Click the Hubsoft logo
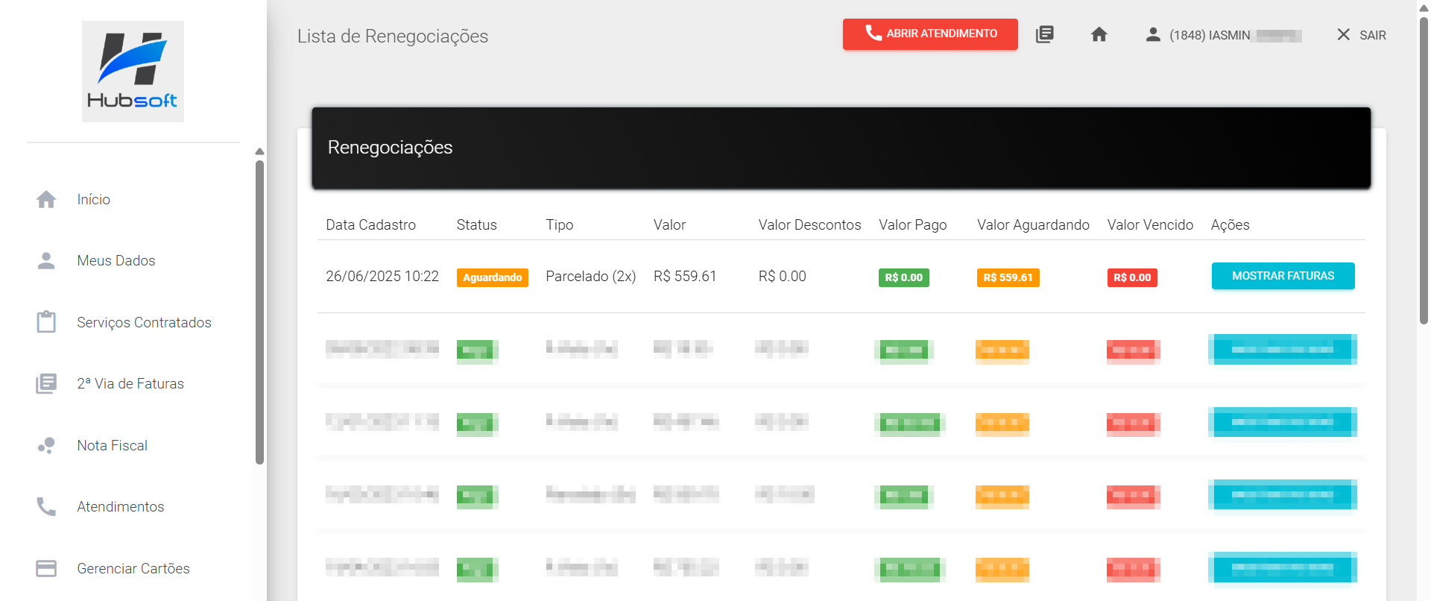Image resolution: width=1431 pixels, height=601 pixels. click(133, 72)
